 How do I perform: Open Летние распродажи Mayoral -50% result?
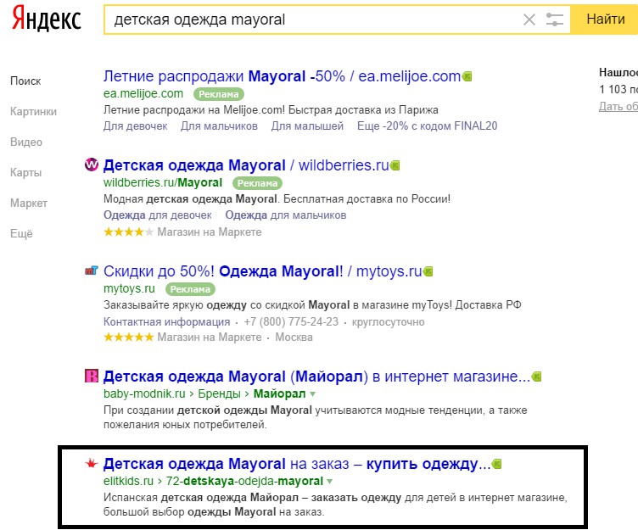pos(282,76)
